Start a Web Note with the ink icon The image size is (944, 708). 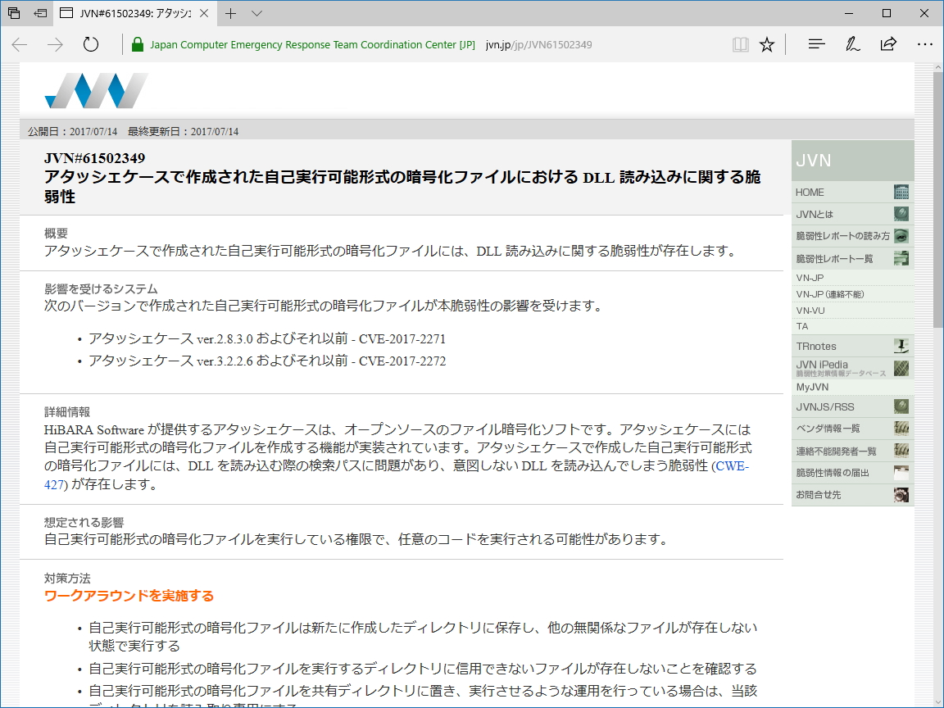pos(852,44)
